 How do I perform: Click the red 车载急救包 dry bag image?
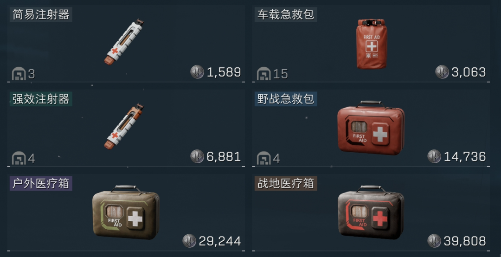coord(372,44)
